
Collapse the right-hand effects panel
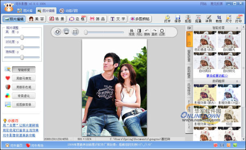click(x=189, y=28)
